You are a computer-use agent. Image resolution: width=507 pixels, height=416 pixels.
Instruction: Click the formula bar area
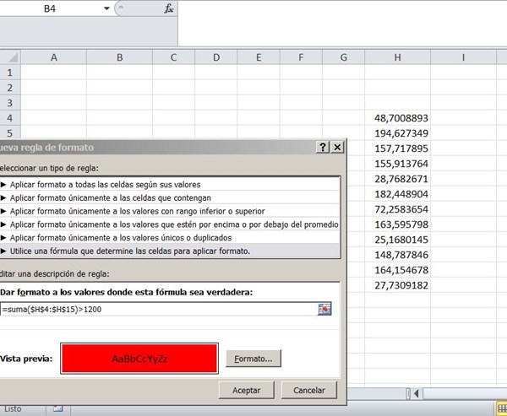342,23
